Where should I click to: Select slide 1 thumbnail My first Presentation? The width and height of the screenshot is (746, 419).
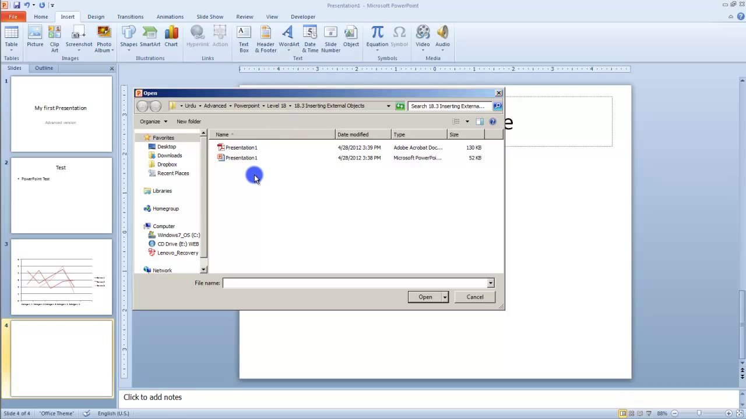(61, 114)
